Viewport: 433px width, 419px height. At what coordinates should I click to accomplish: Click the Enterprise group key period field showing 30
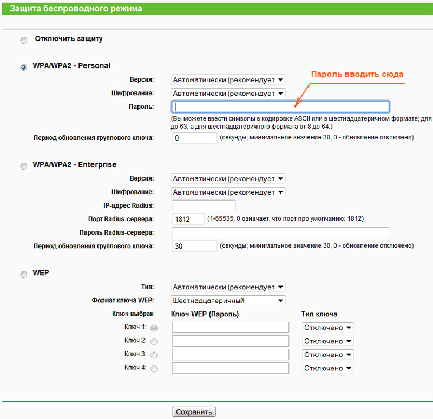[x=194, y=246]
